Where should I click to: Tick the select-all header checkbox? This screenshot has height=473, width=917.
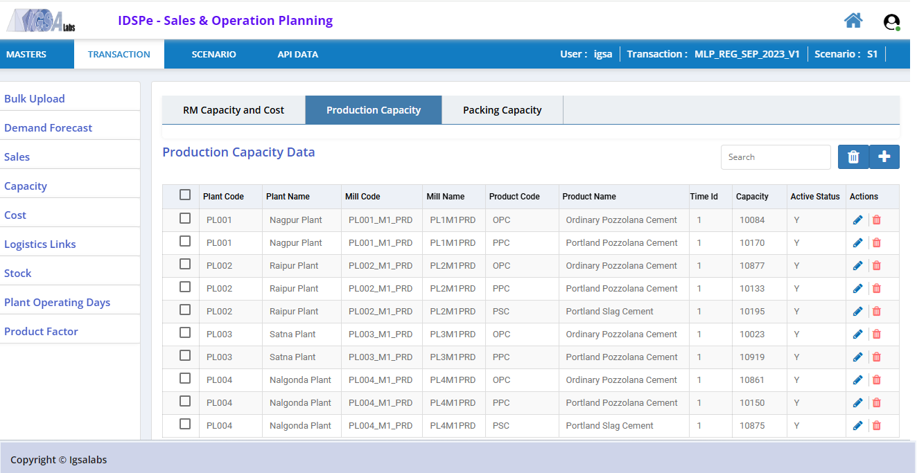tap(185, 195)
